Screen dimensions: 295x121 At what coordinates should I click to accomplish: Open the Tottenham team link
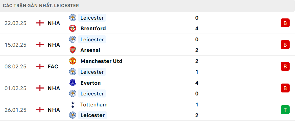[x=94, y=105]
